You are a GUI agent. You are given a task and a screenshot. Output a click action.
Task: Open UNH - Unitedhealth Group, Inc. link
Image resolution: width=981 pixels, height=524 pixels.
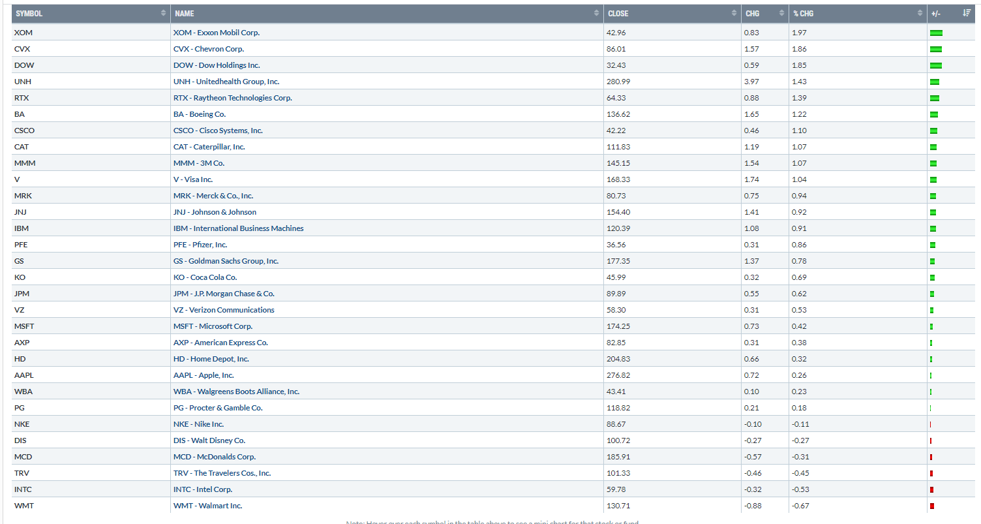[x=226, y=82]
